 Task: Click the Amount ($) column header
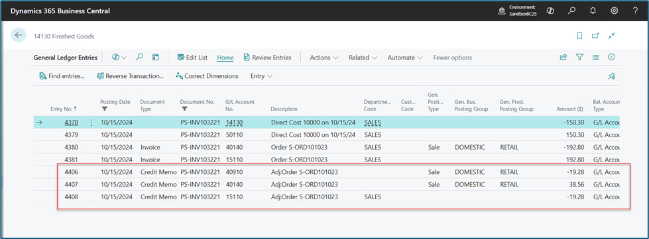(569, 109)
